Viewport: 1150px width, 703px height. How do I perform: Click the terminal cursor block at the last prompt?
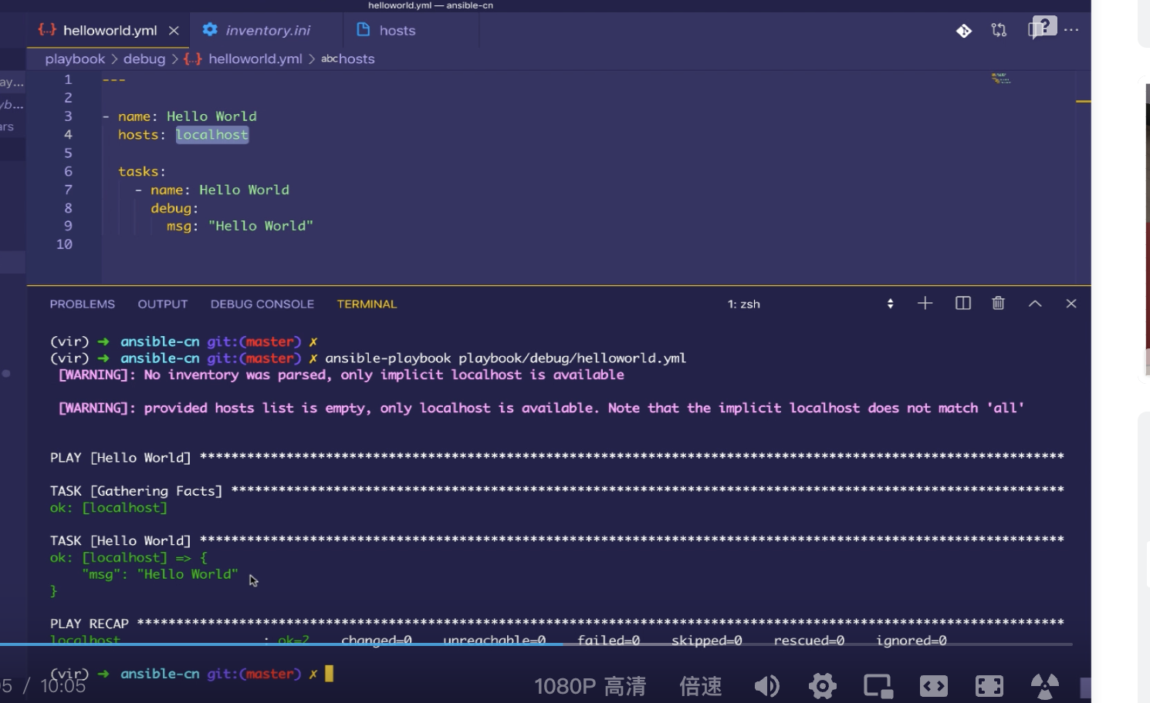point(329,674)
